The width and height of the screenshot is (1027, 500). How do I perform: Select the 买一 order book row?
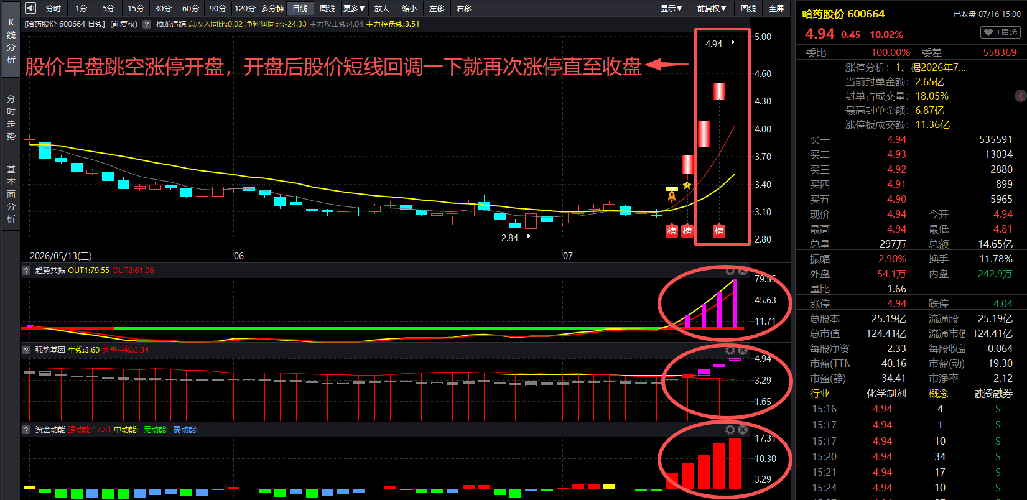point(911,140)
